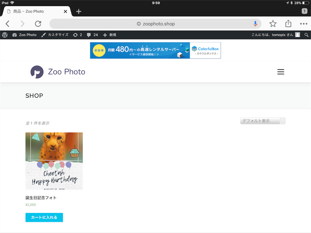Tap the battery indicator in status bar

coord(306,3)
